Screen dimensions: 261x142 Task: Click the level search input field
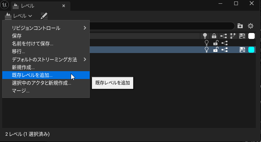(x=162, y=26)
